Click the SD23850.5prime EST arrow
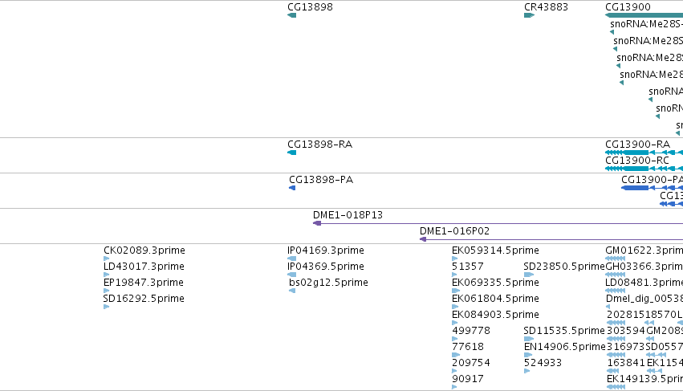The image size is (683, 391). pos(529,275)
